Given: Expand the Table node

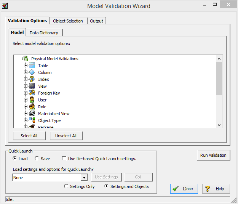Looking at the screenshot, I should point(26,66).
